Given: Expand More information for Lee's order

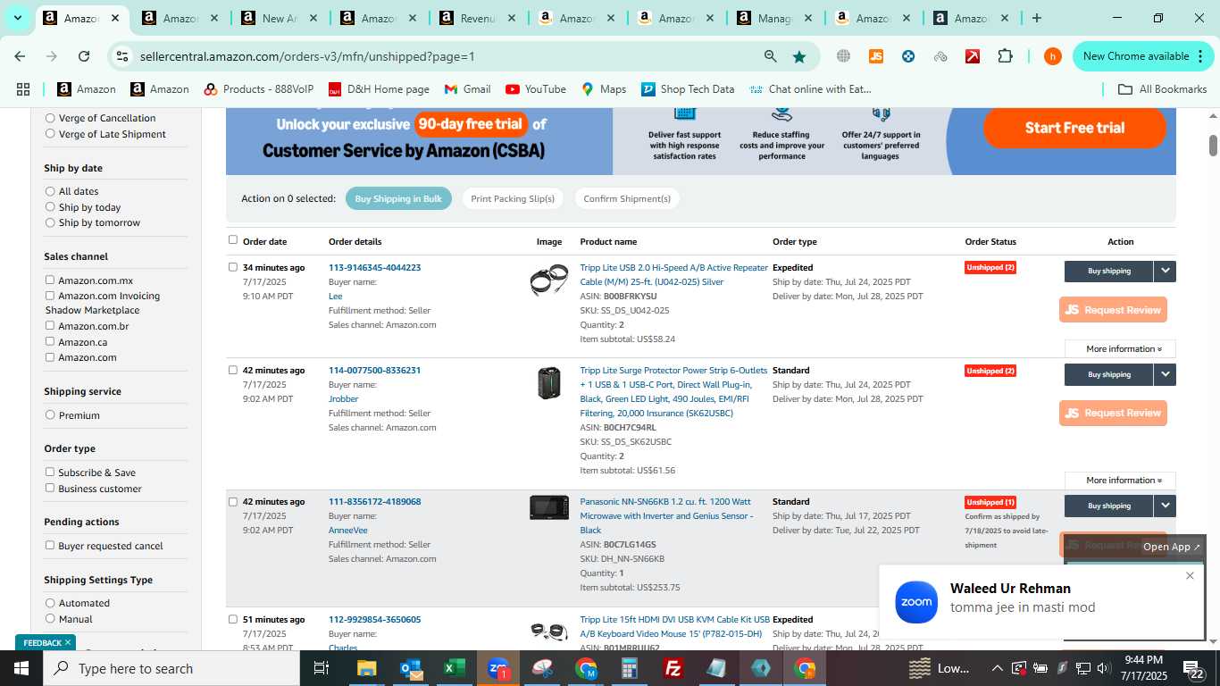Looking at the screenshot, I should (x=1120, y=348).
